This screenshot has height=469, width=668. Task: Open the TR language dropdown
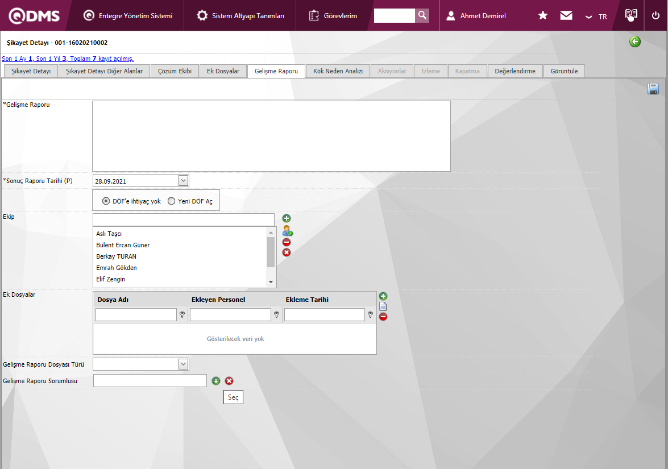coord(596,16)
